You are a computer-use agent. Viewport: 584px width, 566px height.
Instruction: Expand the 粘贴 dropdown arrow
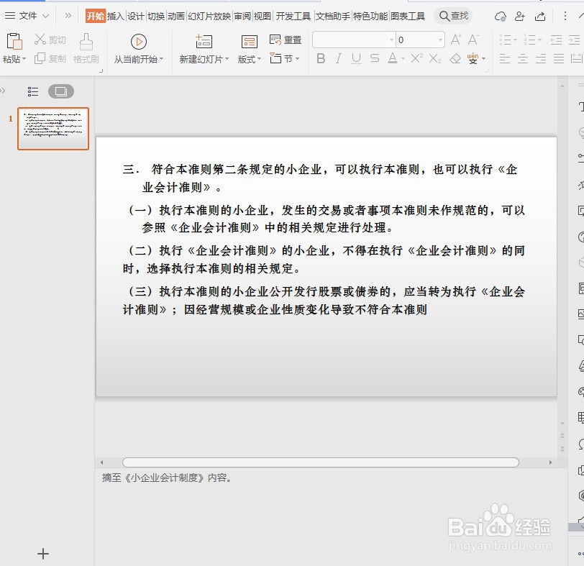point(24,59)
